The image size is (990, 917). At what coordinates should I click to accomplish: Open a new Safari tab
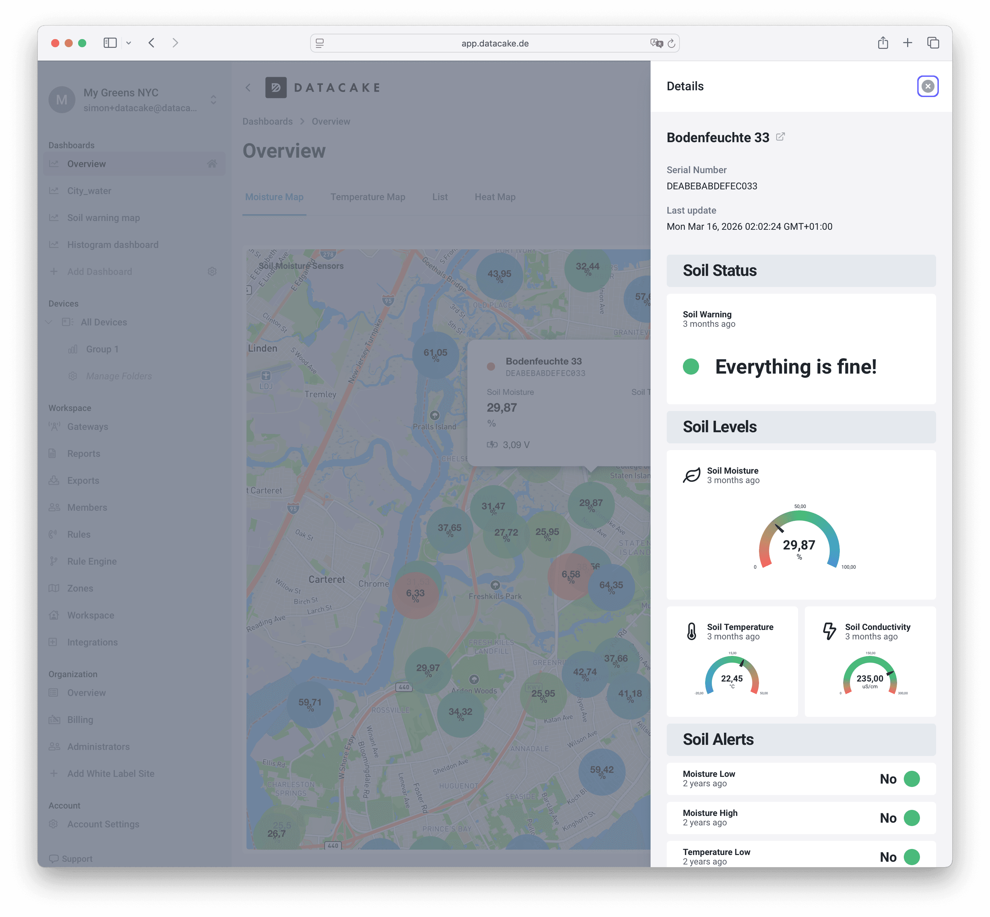point(907,43)
